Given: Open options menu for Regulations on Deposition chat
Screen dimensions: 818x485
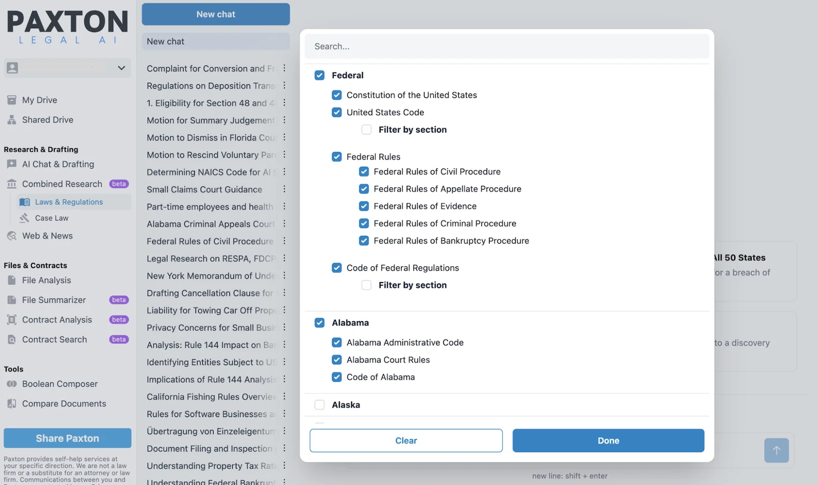Looking at the screenshot, I should tap(284, 85).
